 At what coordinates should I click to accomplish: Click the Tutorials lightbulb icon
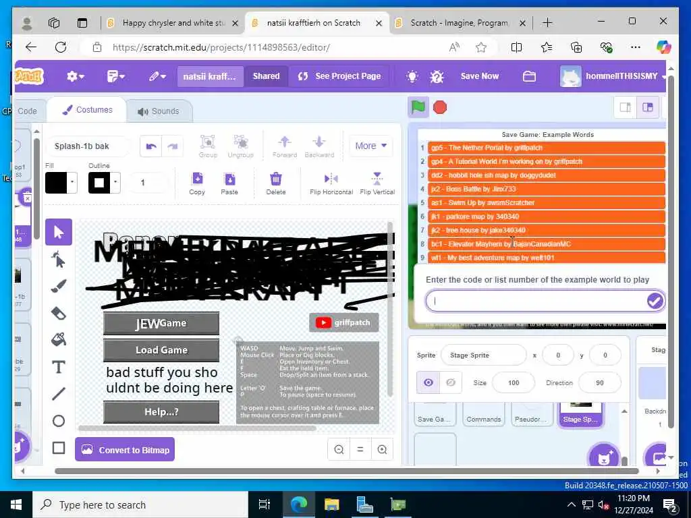pyautogui.click(x=412, y=76)
